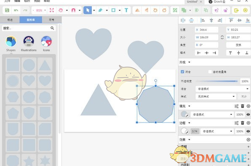Image resolution: width=251 pixels, height=166 pixels.
Task: Add a new border with plus icon
Action: (248, 123)
